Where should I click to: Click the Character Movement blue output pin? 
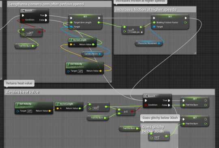pyautogui.click(x=159, y=43)
